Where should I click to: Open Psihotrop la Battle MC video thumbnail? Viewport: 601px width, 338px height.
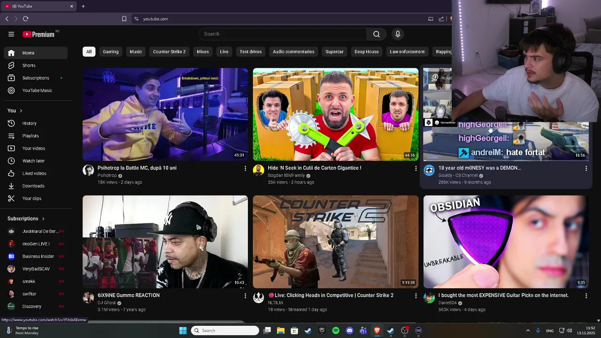coord(165,114)
